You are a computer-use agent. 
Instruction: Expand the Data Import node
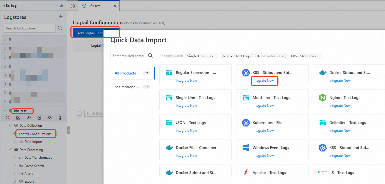click(x=16, y=142)
